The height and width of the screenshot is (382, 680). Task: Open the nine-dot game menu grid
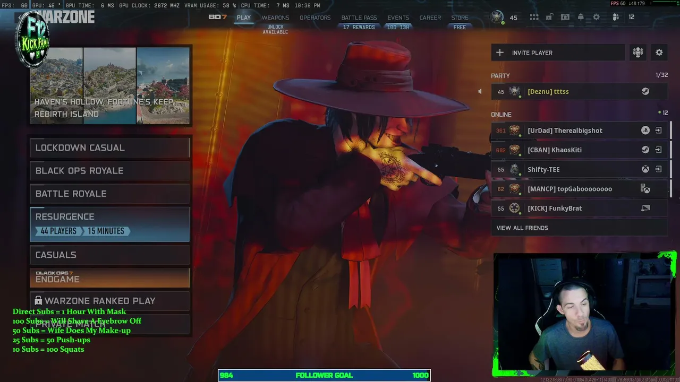click(x=534, y=18)
